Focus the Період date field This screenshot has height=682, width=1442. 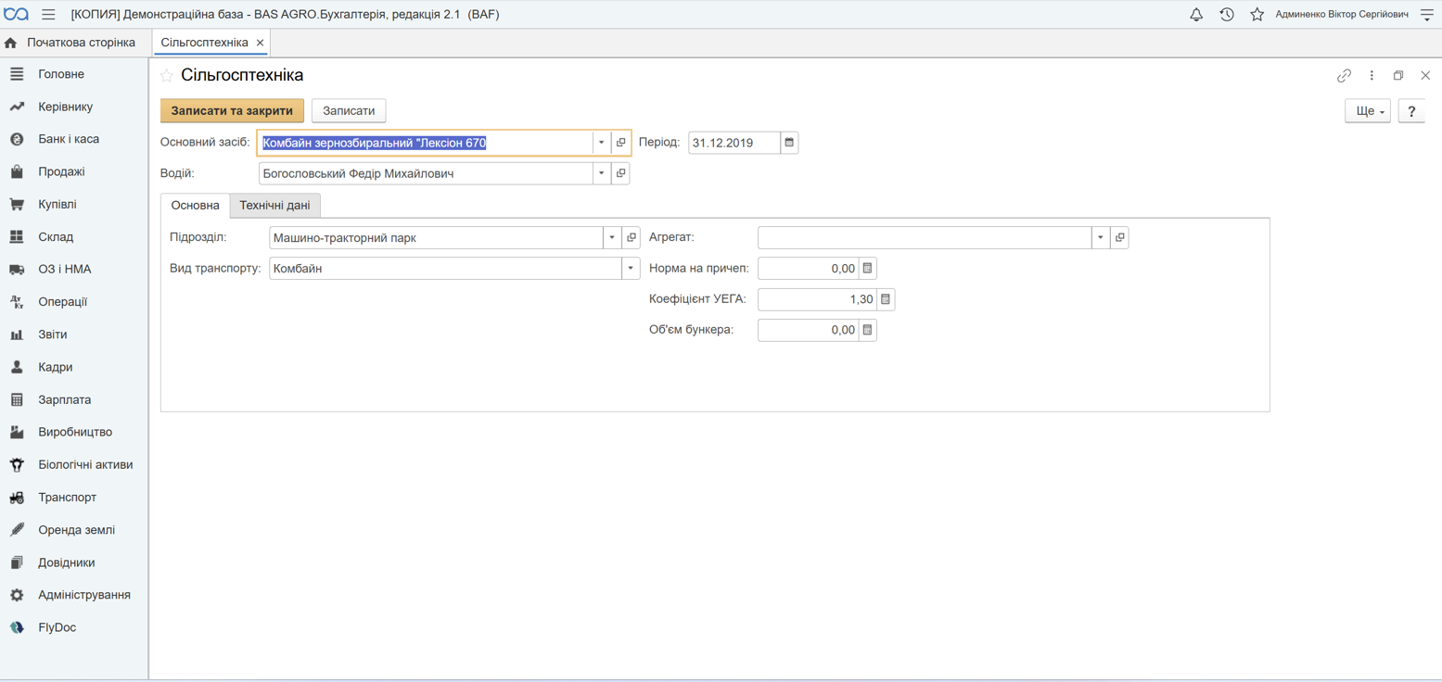pyautogui.click(x=734, y=143)
